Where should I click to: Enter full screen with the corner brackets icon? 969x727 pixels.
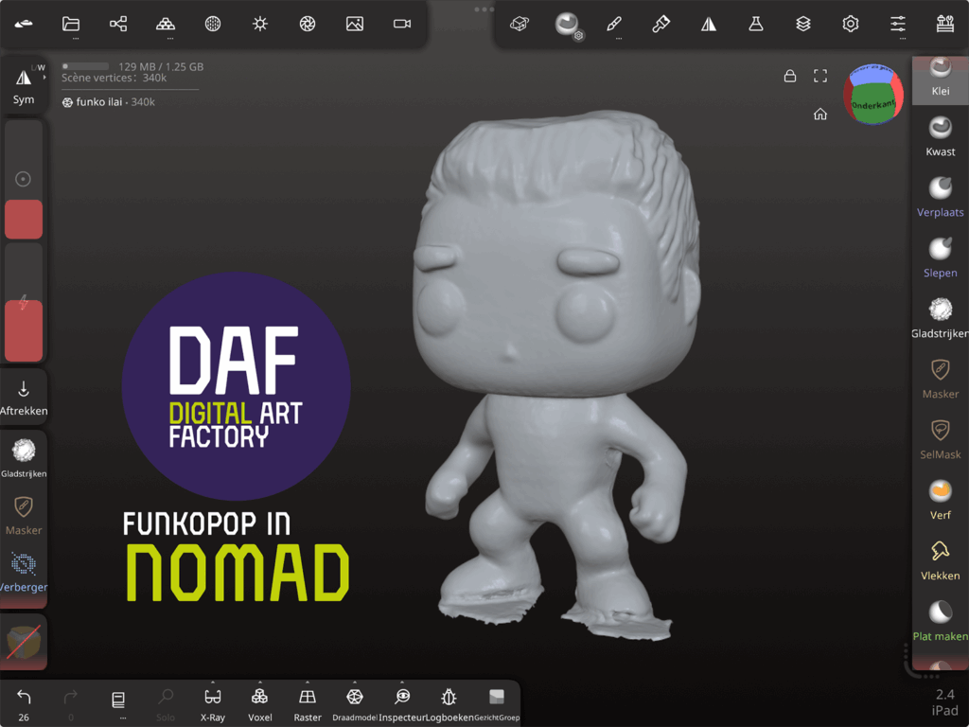click(820, 76)
